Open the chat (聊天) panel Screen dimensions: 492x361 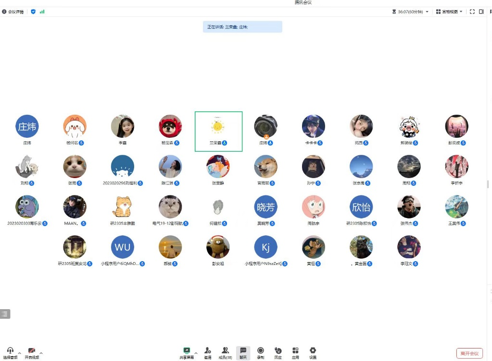point(243,353)
